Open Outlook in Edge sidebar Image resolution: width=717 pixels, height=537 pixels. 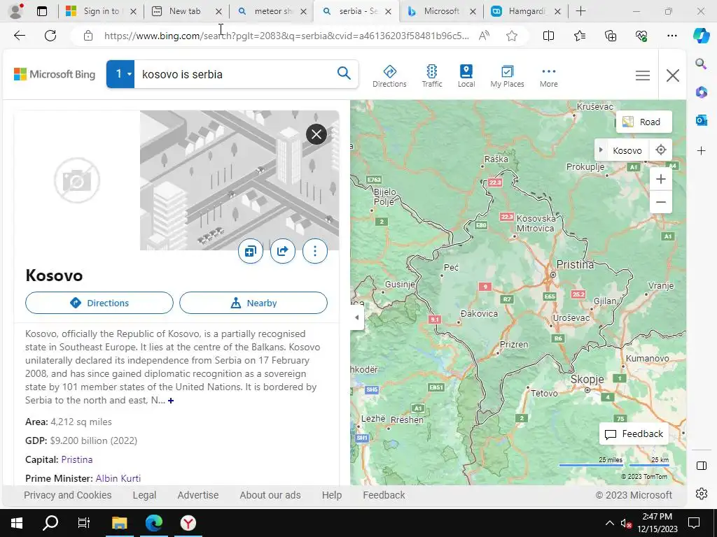701,120
